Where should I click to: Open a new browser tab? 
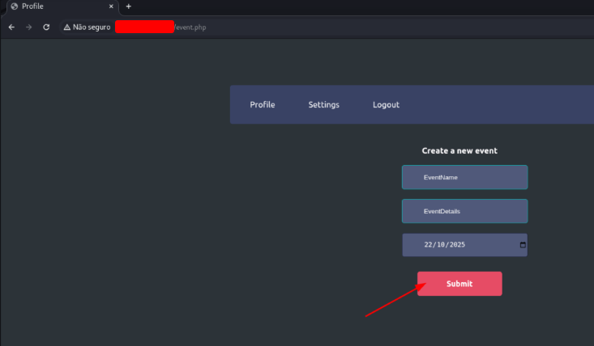coord(128,6)
